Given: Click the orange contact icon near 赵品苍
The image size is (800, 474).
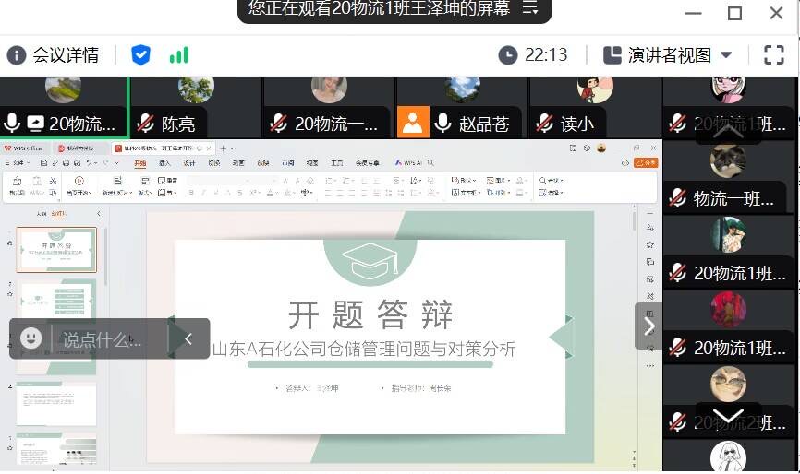Looking at the screenshot, I should click(x=413, y=122).
